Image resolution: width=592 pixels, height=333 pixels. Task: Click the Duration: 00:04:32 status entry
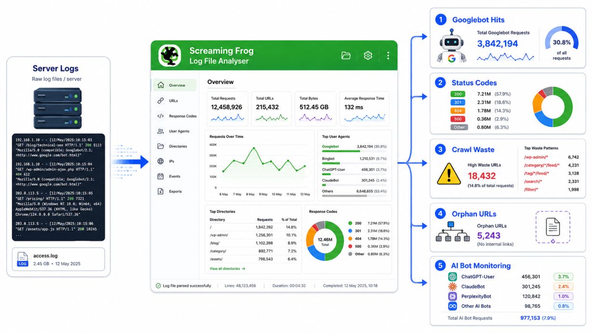289,286
